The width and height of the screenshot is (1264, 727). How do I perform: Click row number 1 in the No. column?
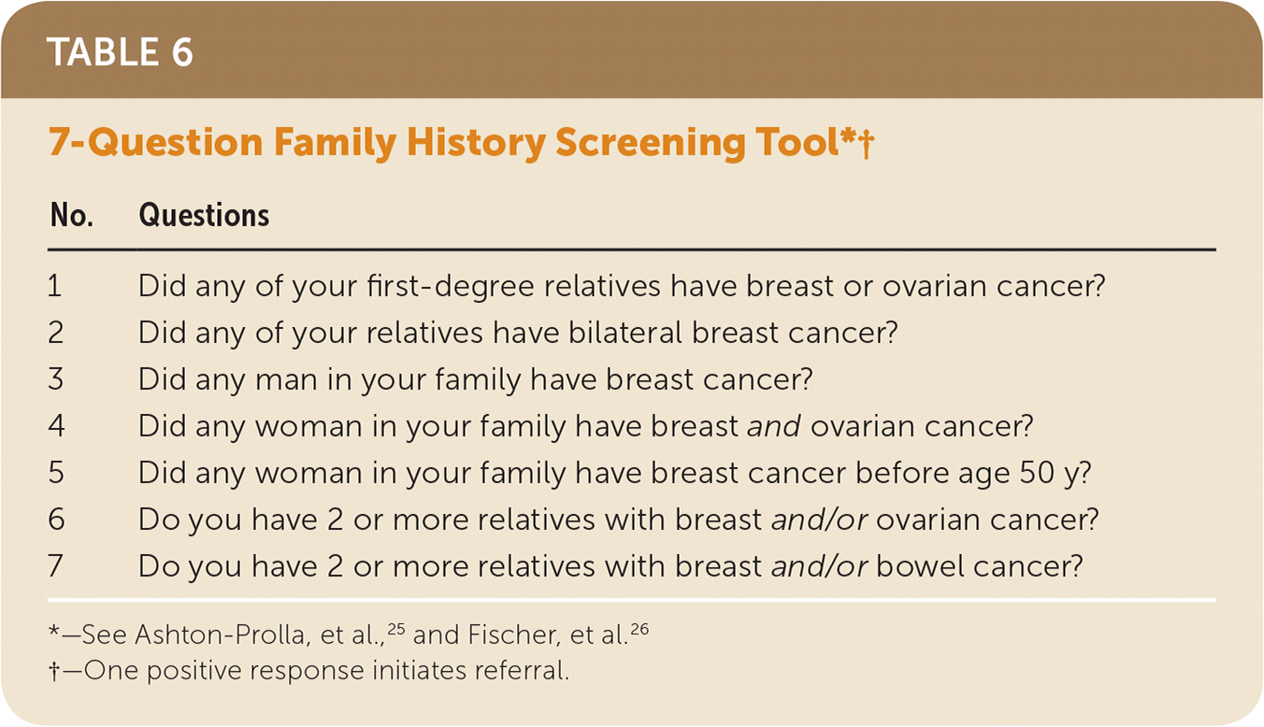click(x=55, y=286)
